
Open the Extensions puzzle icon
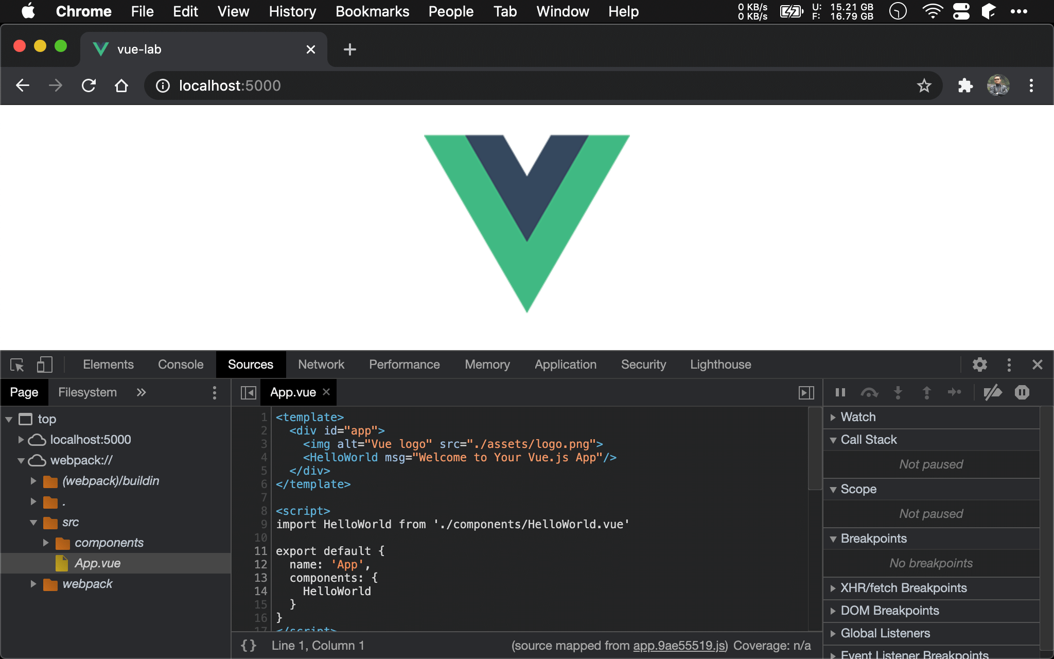coord(965,85)
